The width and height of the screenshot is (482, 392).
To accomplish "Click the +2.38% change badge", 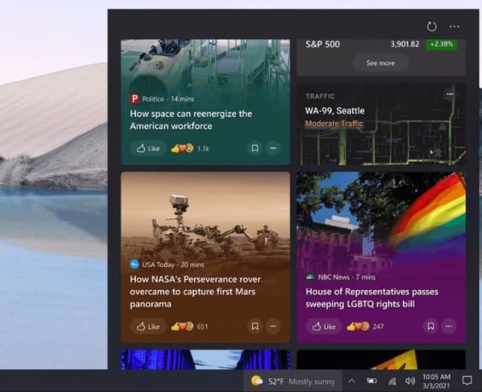I will [x=441, y=45].
